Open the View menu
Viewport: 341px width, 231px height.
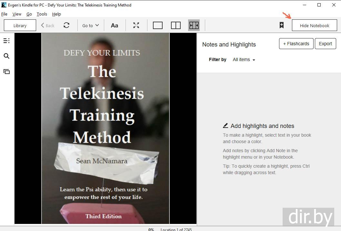(17, 14)
